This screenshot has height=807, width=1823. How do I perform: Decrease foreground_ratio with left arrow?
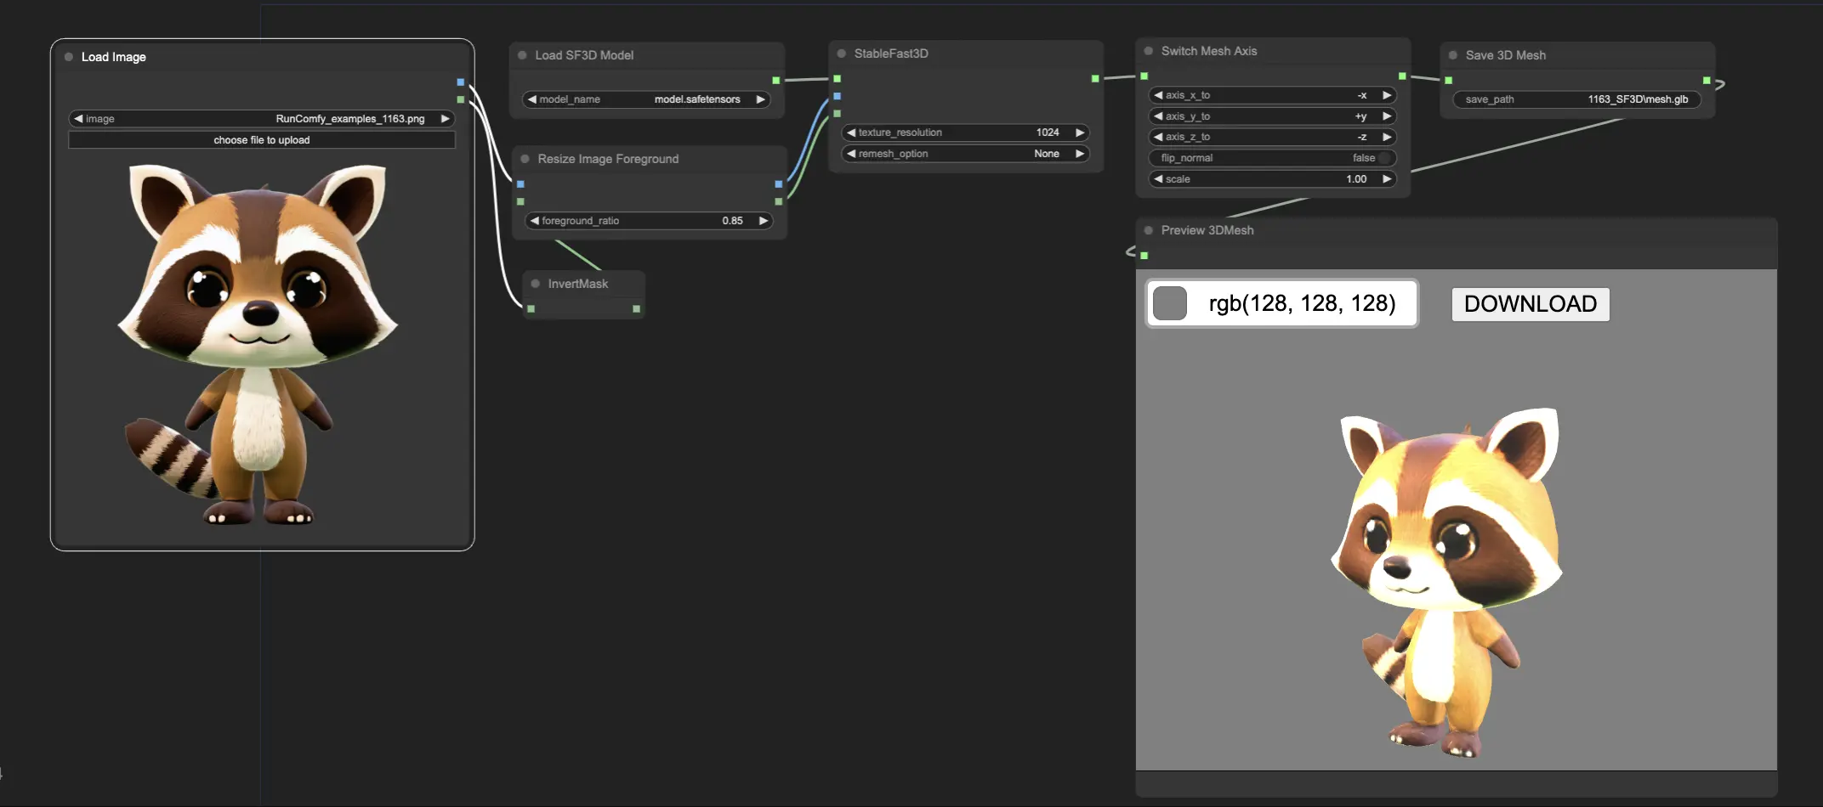(x=534, y=221)
